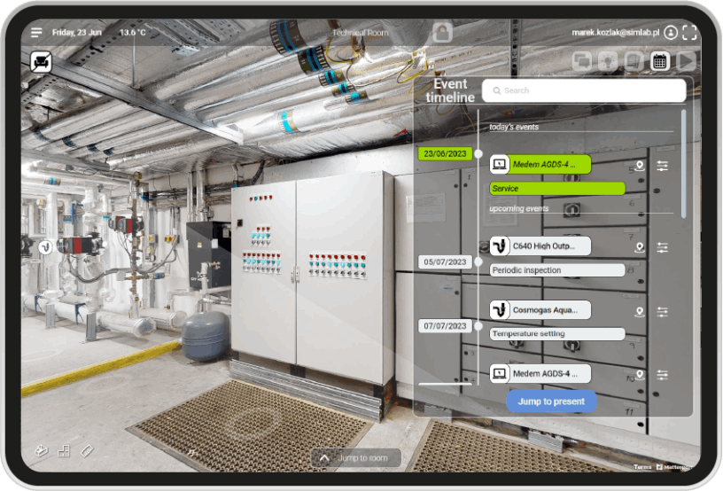Click the Jump to present button
This screenshot has height=491, width=723.
(551, 401)
